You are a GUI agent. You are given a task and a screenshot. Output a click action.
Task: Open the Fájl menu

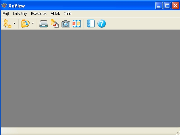pos(6,14)
